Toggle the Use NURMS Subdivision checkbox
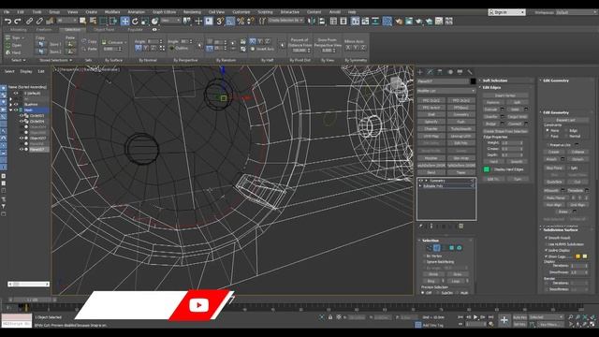This screenshot has width=599, height=337. click(547, 244)
